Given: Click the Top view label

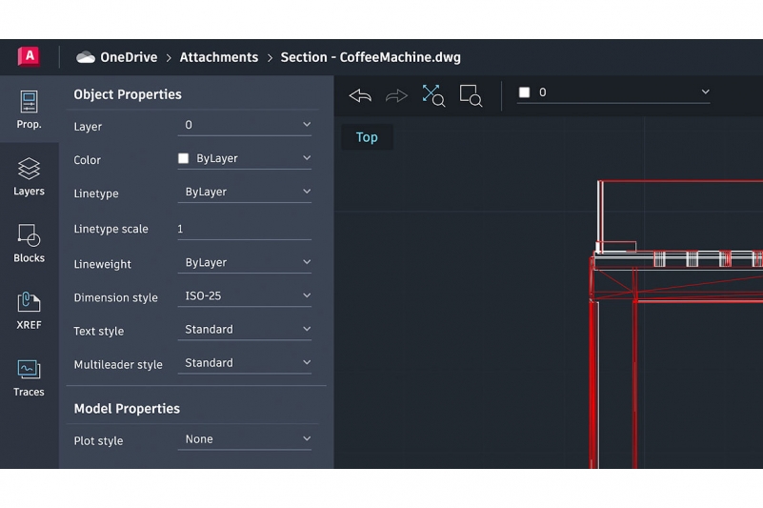Looking at the screenshot, I should tap(367, 137).
